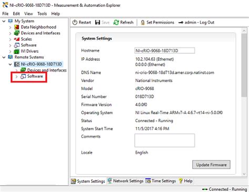The image size is (249, 192).
Task: Click the Refresh button label
Action: [127, 23]
